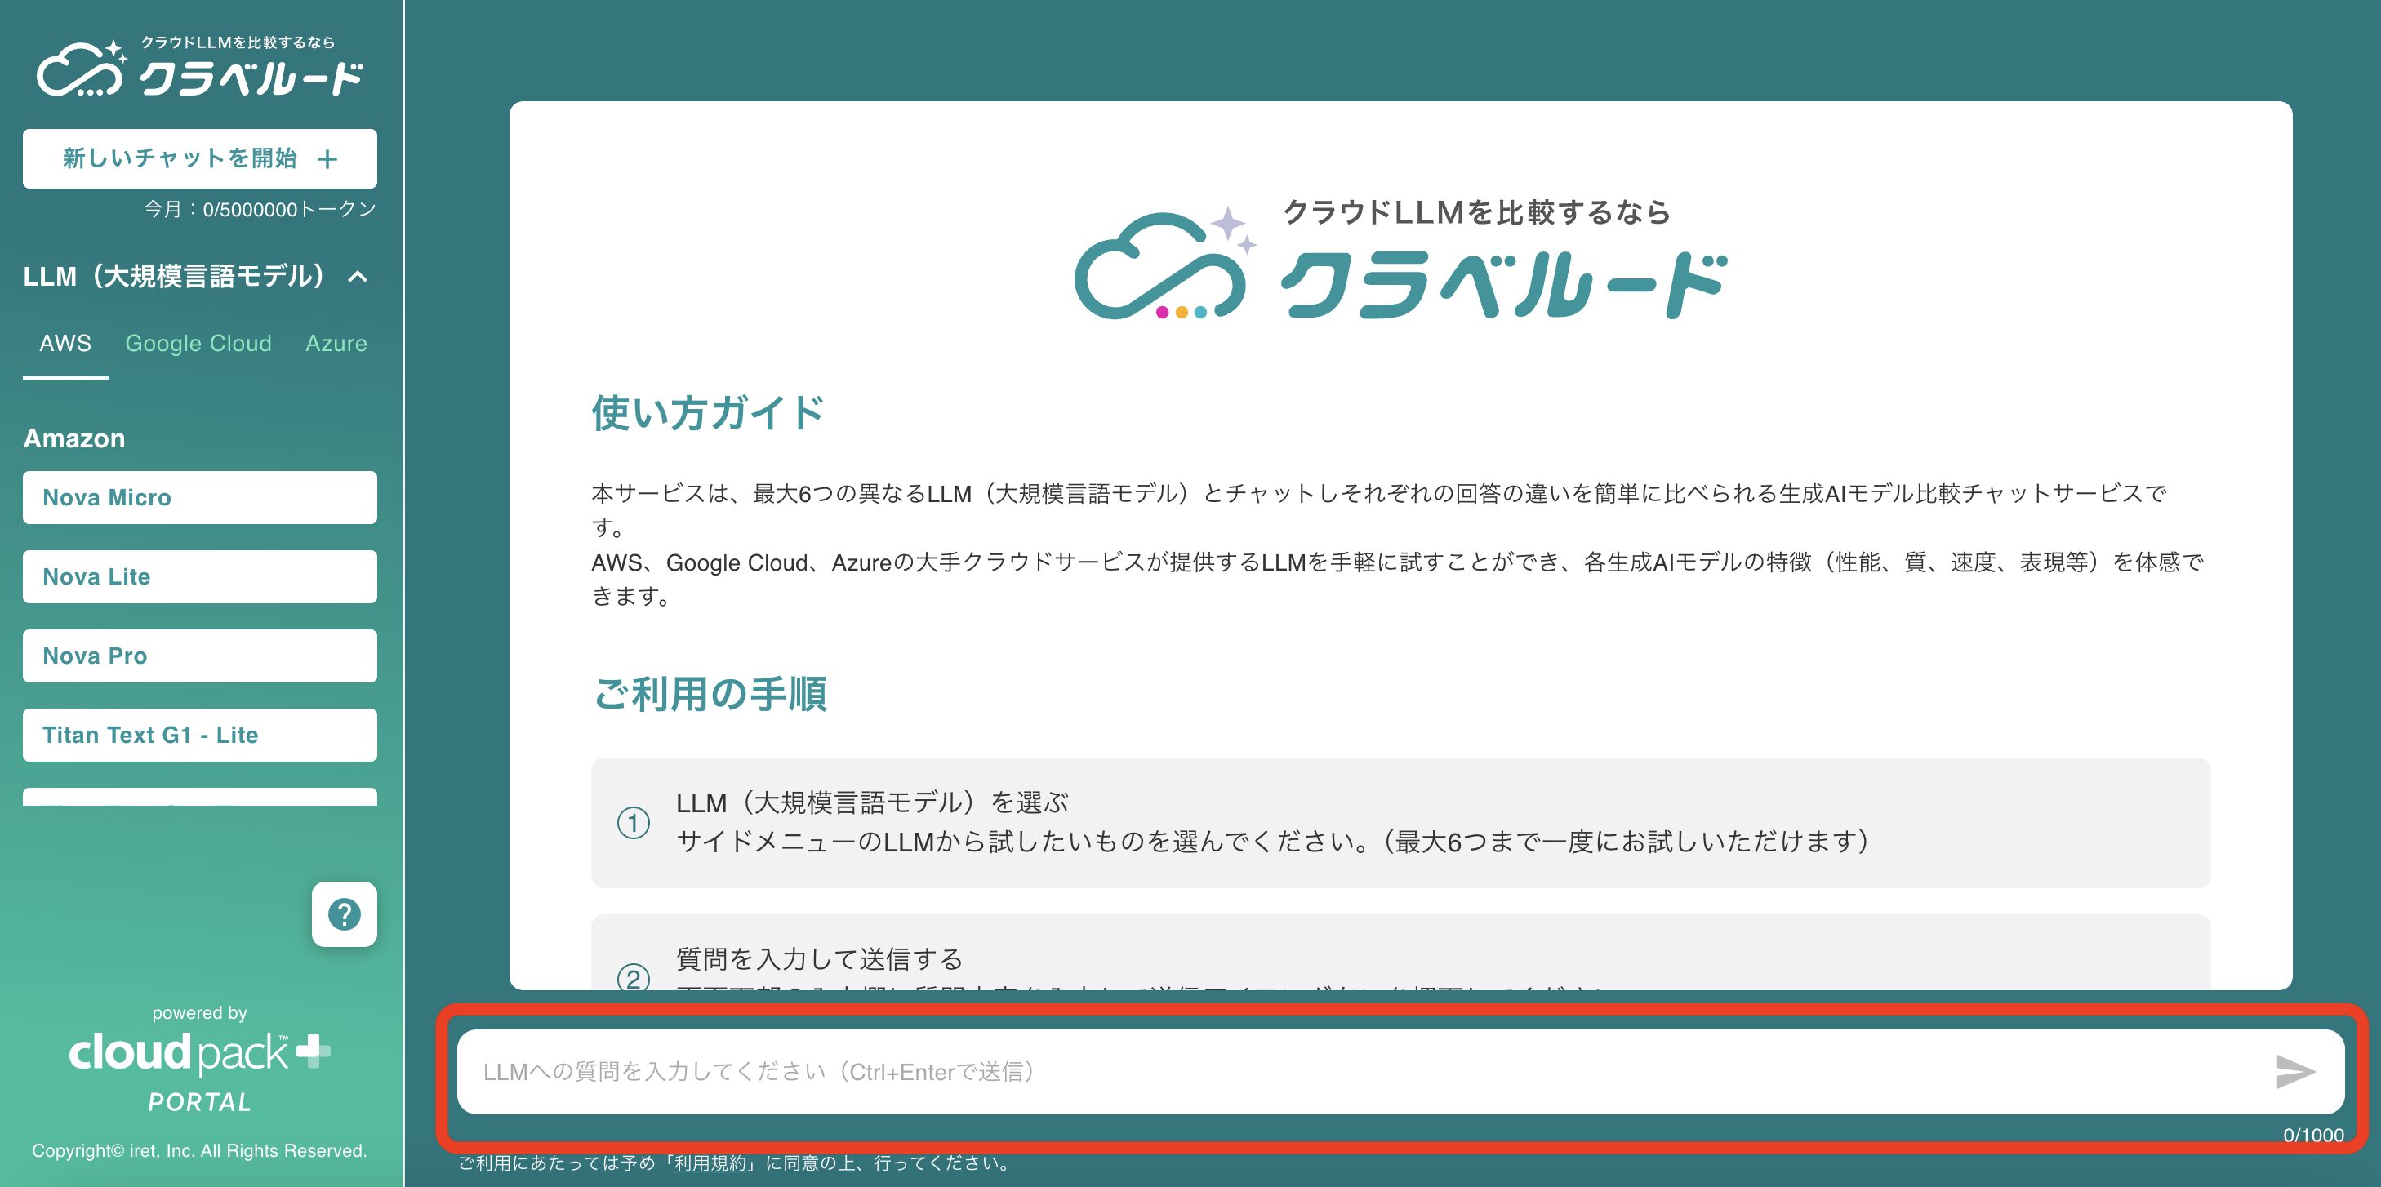Select the Nova Lite model
The width and height of the screenshot is (2381, 1187).
tap(200, 577)
